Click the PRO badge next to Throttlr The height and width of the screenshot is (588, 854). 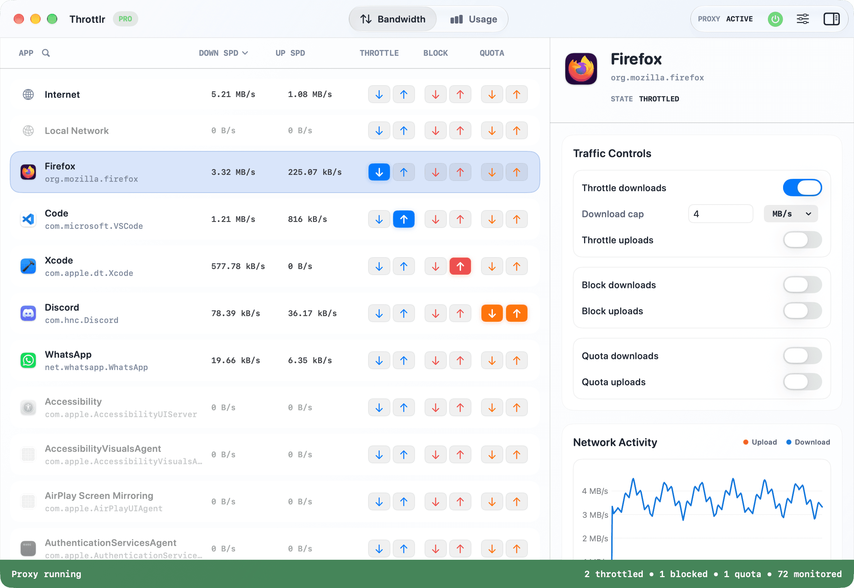point(125,19)
